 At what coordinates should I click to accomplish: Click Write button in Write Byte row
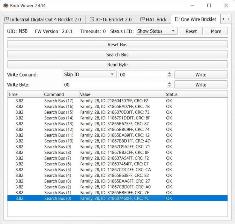pyautogui.click(x=201, y=85)
